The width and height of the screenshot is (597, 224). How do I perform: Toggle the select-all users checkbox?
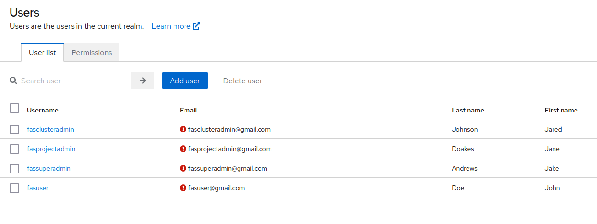click(14, 109)
